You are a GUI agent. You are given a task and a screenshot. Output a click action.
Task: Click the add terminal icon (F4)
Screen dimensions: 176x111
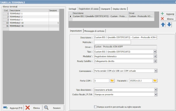pyautogui.click(x=5, y=108)
